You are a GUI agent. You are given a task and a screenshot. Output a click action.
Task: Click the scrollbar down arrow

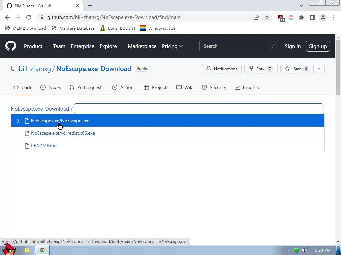pyautogui.click(x=338, y=242)
